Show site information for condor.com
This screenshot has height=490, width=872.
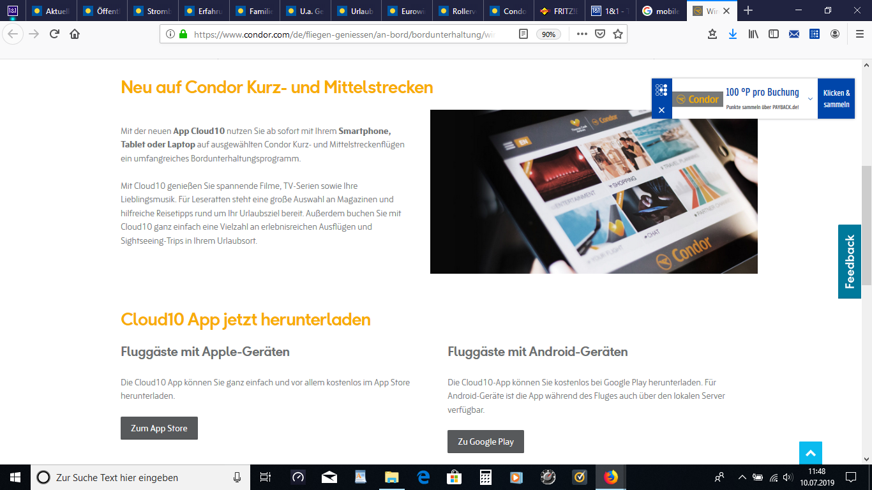point(170,34)
